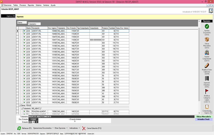Click the red X Cerrar Estación icon
Viewport: 214px width, 135px height.
coord(84,128)
